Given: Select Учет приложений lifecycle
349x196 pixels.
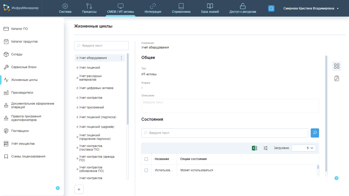Looking at the screenshot, I should coord(91,107).
